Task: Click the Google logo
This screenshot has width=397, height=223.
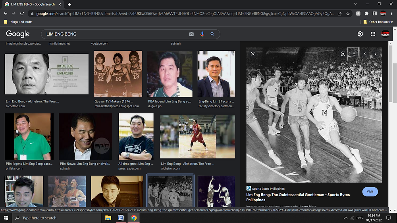Action: [18, 34]
